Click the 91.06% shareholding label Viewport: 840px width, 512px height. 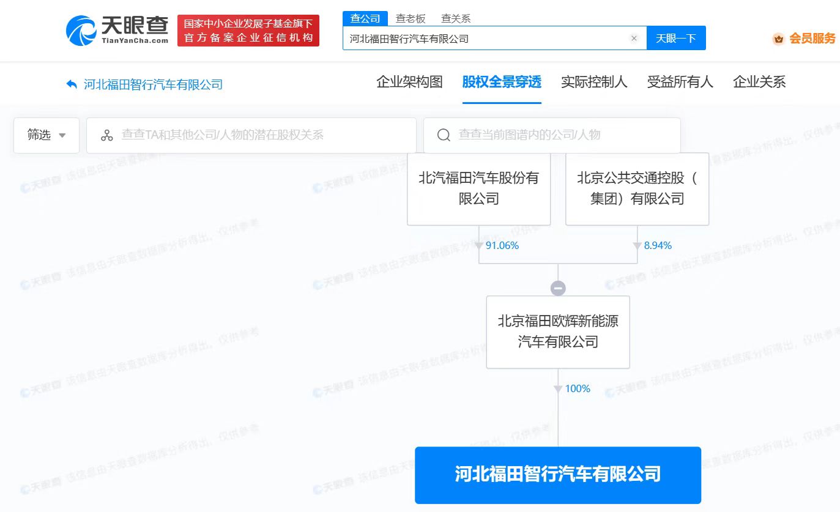point(502,245)
